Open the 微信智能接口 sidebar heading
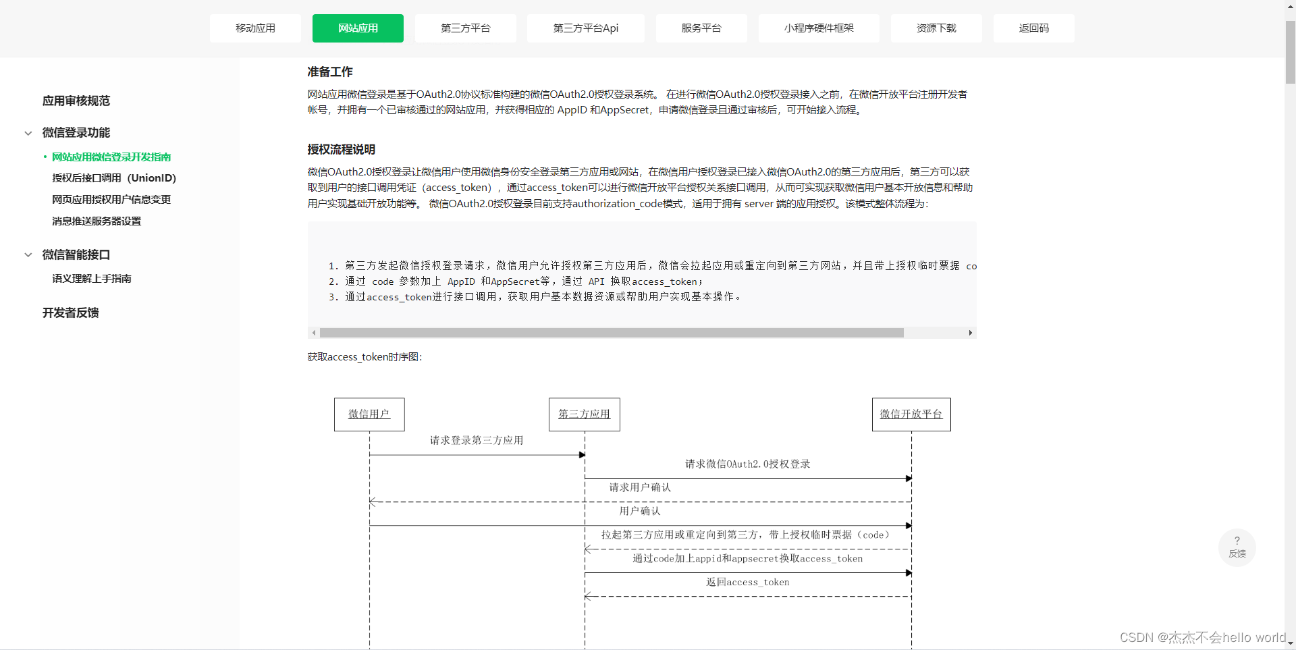The width and height of the screenshot is (1296, 650). click(76, 254)
